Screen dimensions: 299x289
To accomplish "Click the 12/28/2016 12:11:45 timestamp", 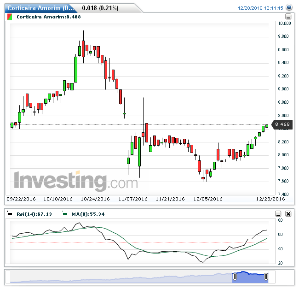I will click(x=260, y=8).
